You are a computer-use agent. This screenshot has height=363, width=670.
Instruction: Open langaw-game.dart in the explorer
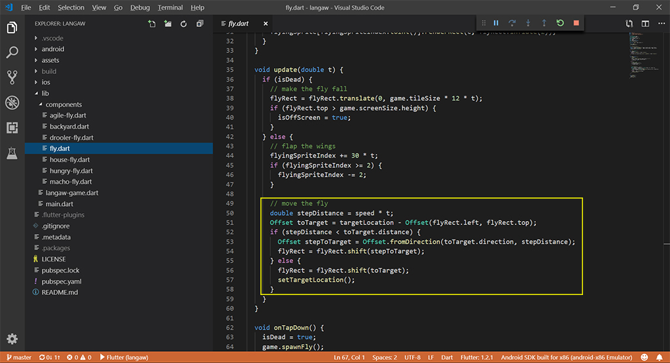coord(72,193)
